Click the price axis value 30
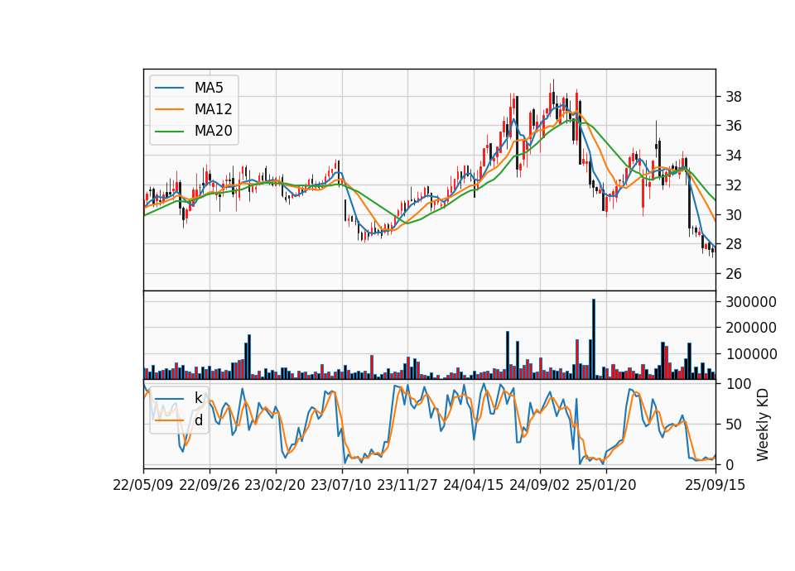This screenshot has height=571, width=795. click(x=734, y=215)
